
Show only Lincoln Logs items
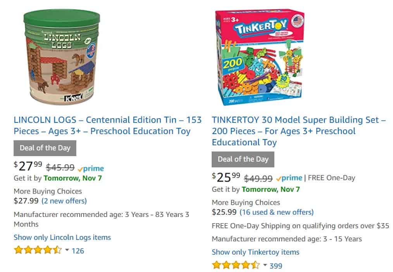tap(62, 238)
